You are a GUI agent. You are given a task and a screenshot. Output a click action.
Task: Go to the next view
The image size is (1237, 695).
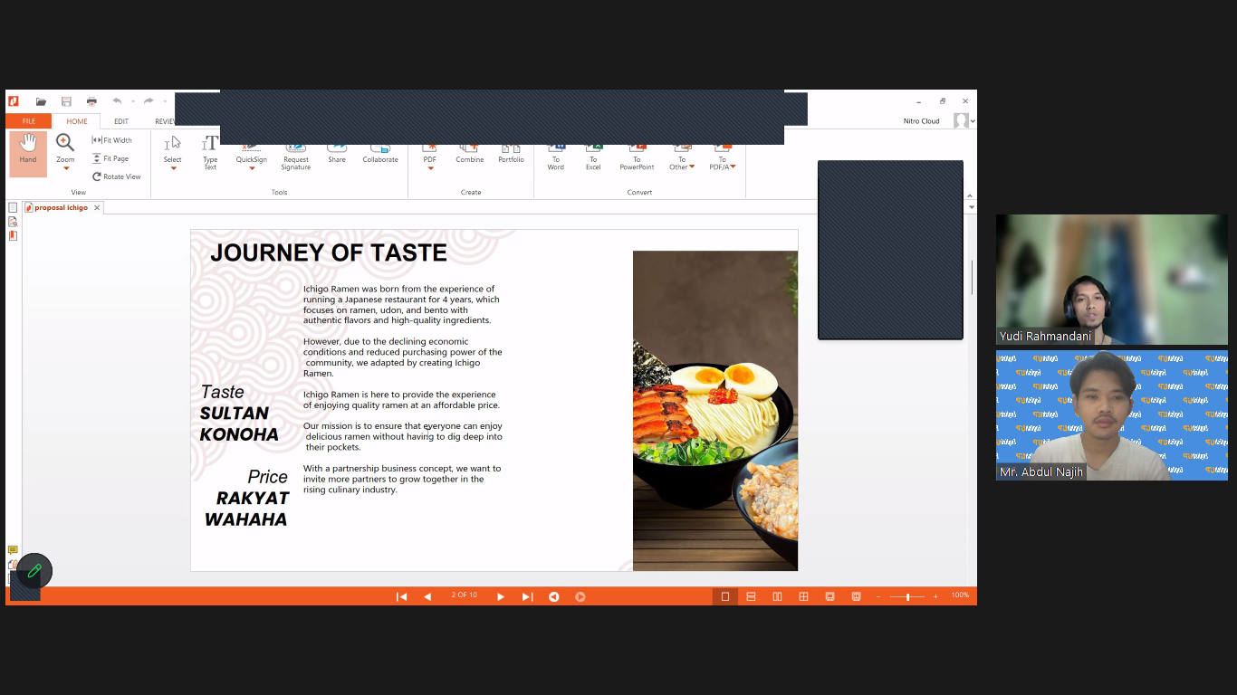(x=580, y=596)
